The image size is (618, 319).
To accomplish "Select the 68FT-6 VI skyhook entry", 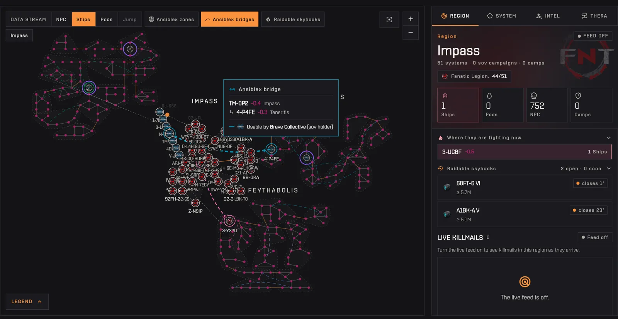I will coord(525,188).
